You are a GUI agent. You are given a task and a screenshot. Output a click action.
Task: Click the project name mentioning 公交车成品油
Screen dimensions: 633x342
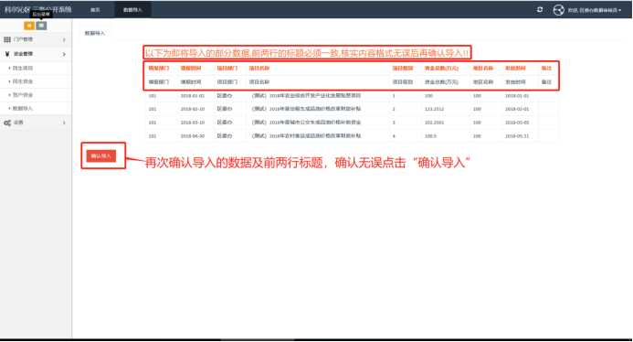(x=306, y=123)
